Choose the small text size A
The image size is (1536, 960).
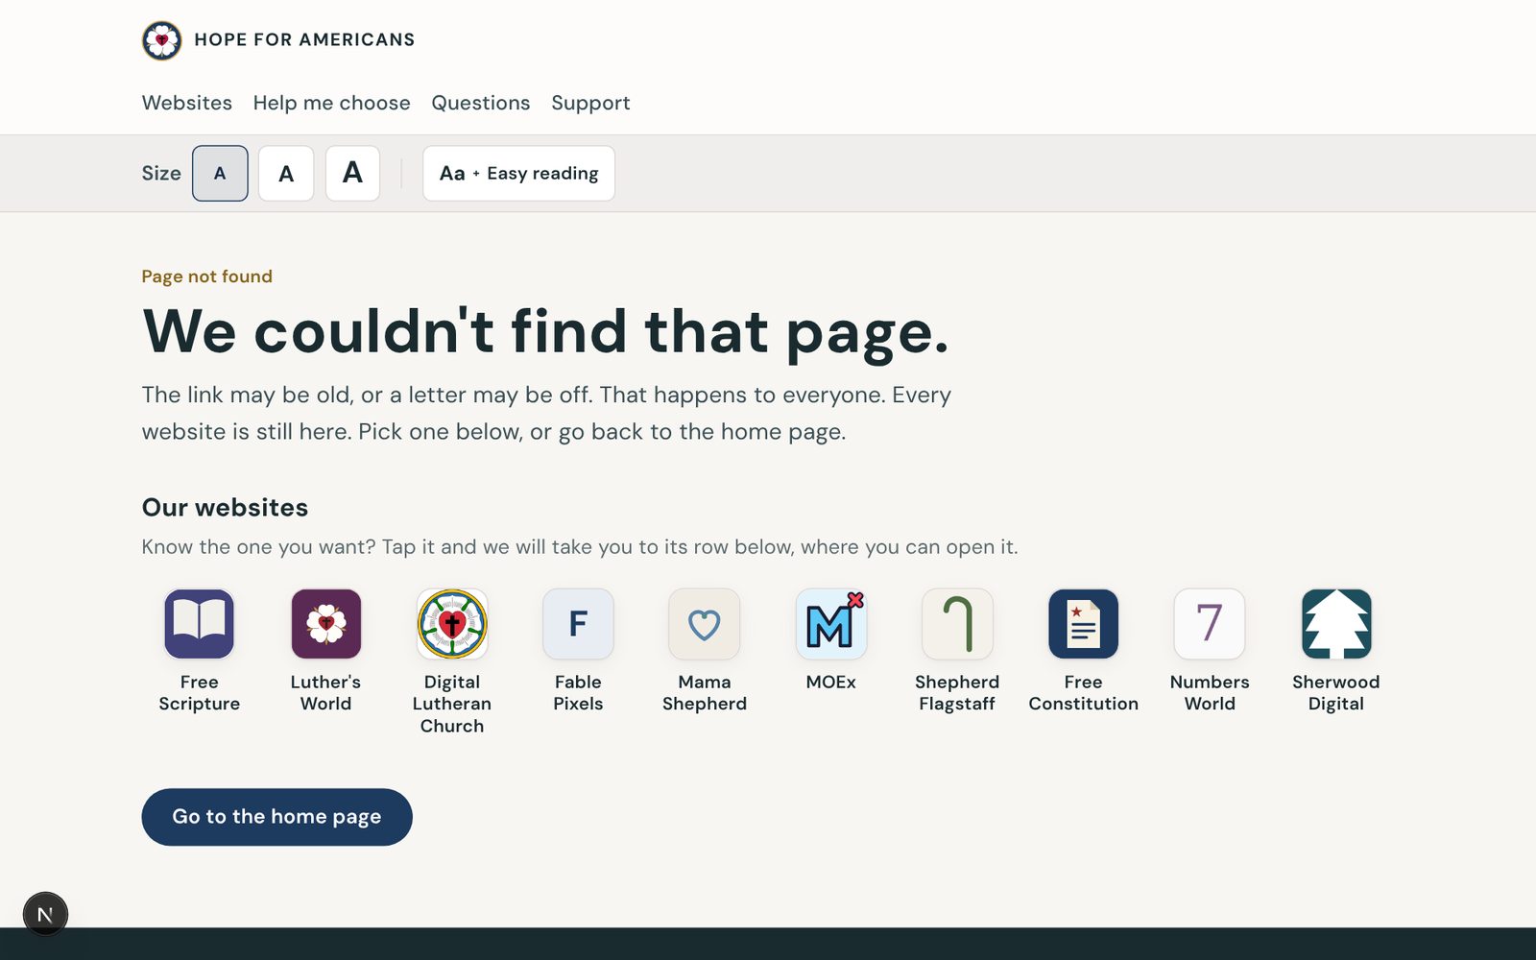click(220, 174)
